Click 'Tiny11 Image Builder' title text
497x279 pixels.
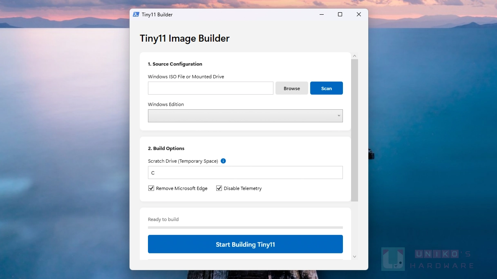(185, 38)
